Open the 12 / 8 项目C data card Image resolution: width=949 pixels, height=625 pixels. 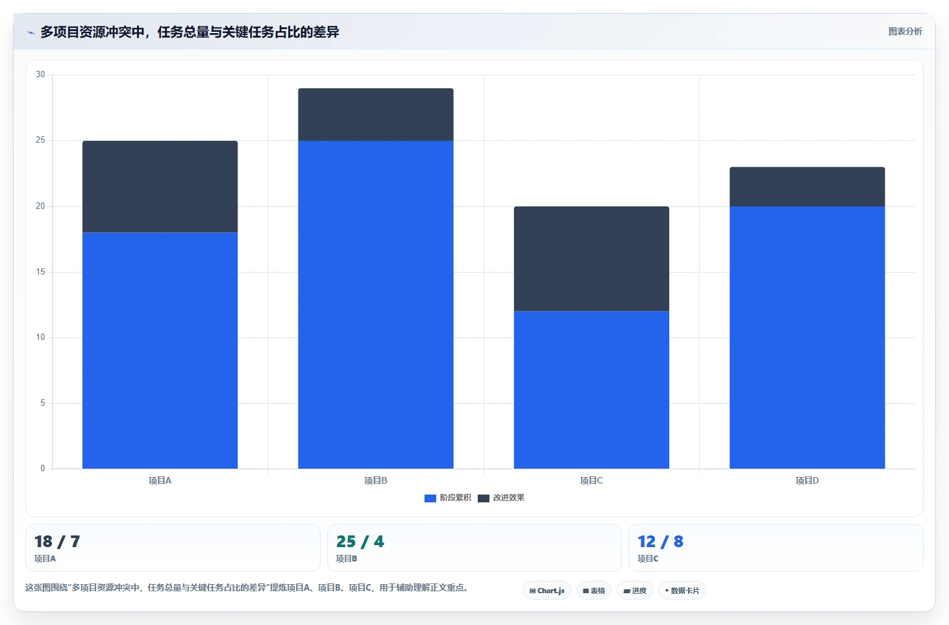pos(776,548)
